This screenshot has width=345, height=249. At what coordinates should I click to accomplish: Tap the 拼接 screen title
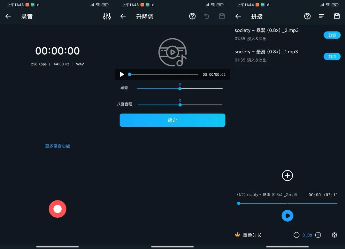click(257, 17)
